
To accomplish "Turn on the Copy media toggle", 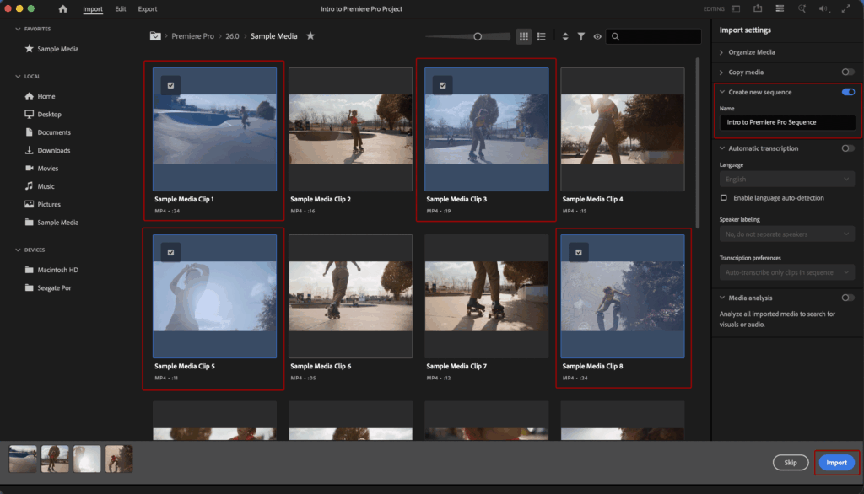I will 848,72.
